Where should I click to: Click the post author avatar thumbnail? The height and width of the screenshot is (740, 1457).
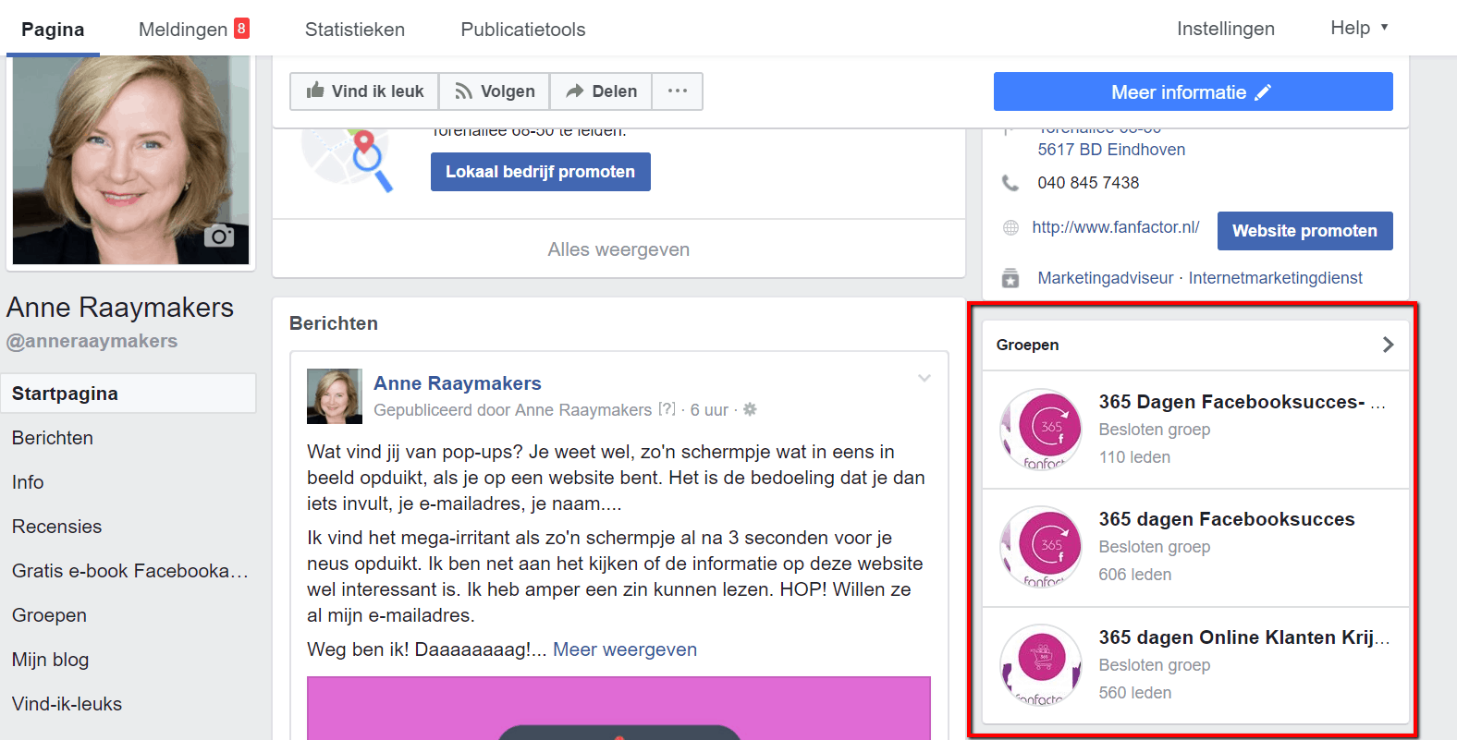tap(335, 396)
